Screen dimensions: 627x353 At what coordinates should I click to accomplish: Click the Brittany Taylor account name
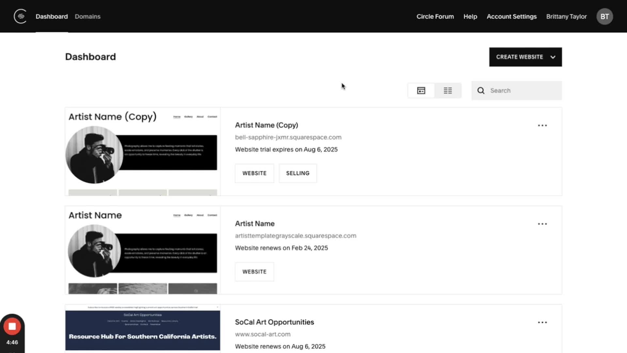click(566, 16)
